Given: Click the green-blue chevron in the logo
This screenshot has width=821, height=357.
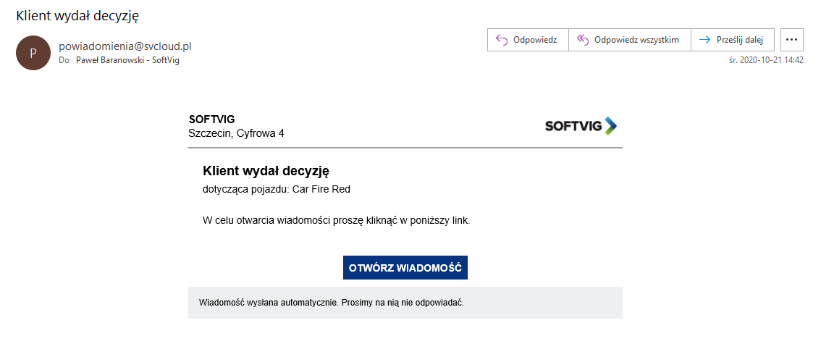Looking at the screenshot, I should (610, 126).
